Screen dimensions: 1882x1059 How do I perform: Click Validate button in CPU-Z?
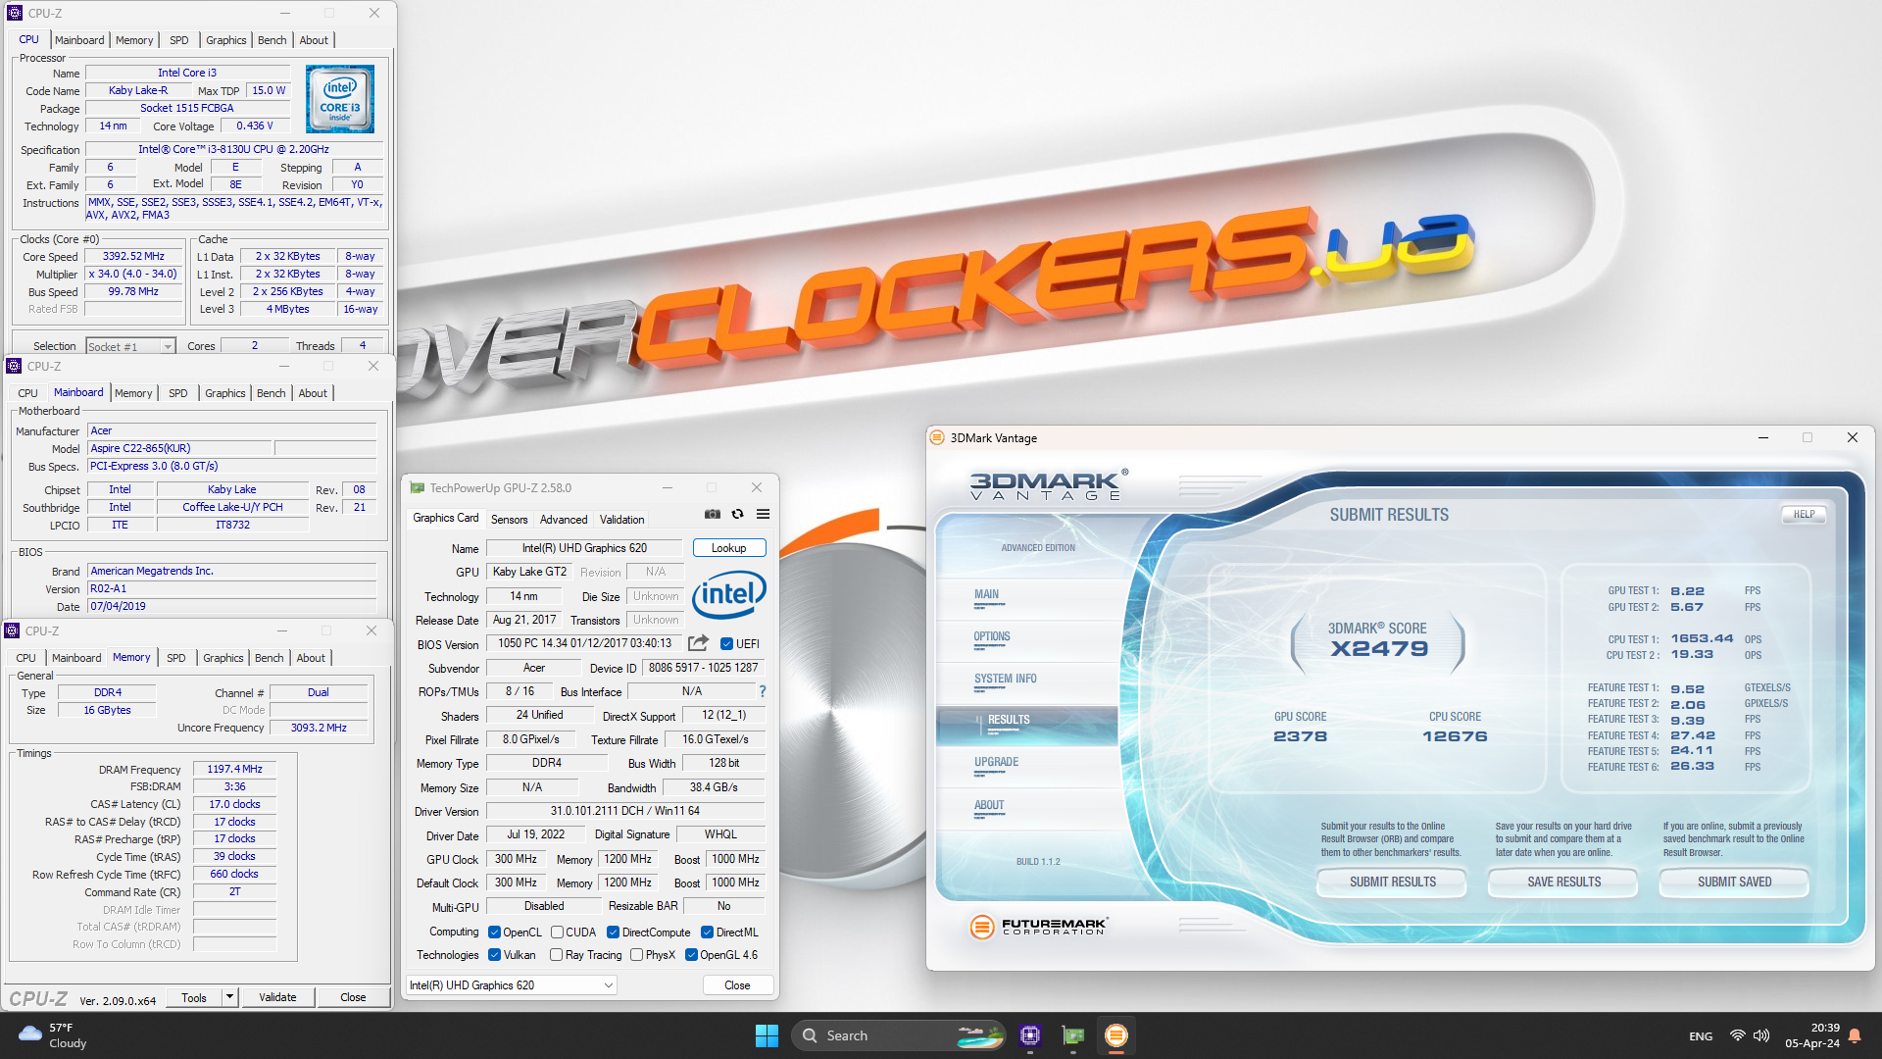pyautogui.click(x=277, y=997)
